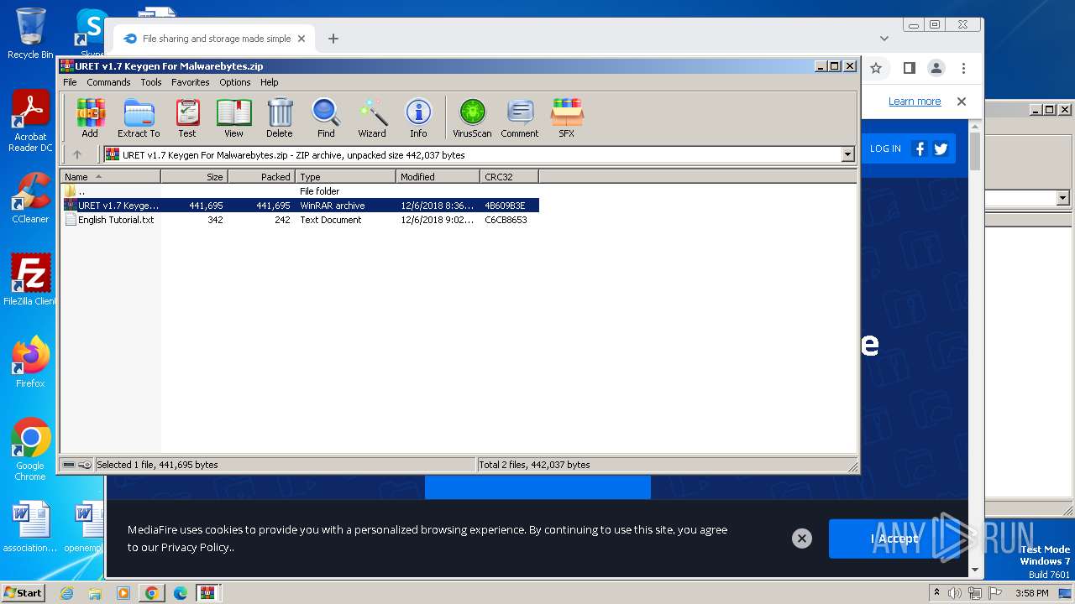Sort files by Packed column

(261, 176)
